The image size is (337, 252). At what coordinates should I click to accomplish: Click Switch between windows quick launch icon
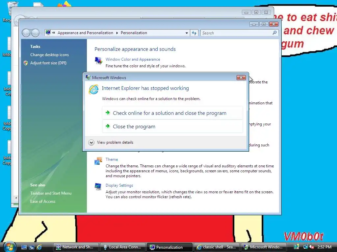32,247
